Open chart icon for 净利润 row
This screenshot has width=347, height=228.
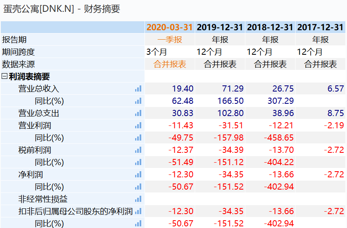(138, 174)
